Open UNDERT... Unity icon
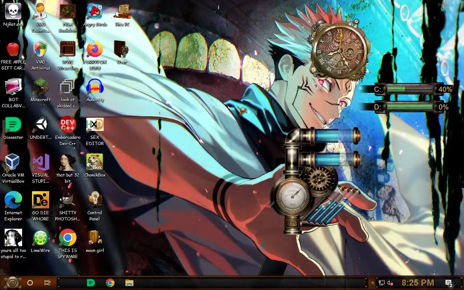The height and width of the screenshot is (290, 464). pyautogui.click(x=40, y=124)
